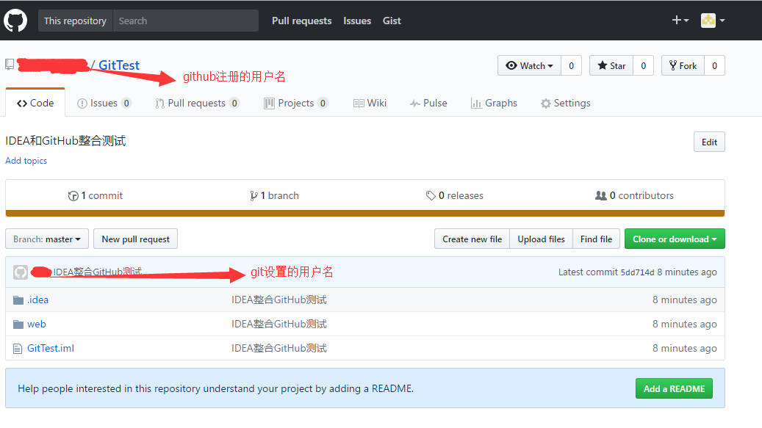Screen dimensions: 762x428
Task: Open the commit message for web row
Action: [x=279, y=324]
